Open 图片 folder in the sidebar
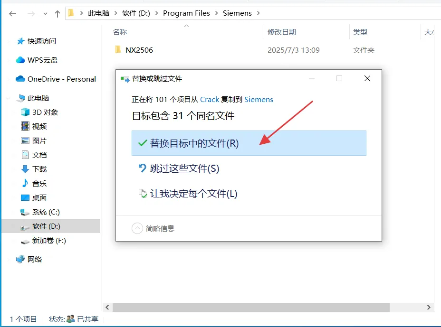 pos(39,140)
